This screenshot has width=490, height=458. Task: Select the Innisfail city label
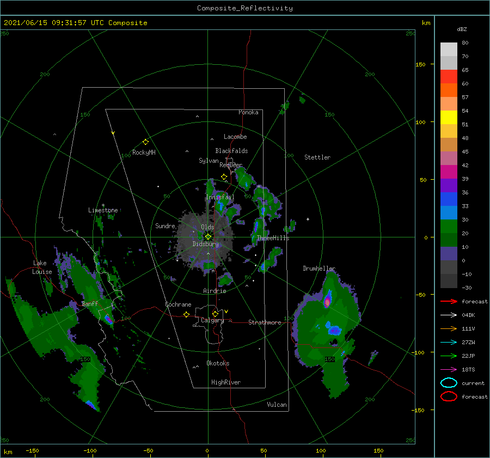click(x=220, y=197)
